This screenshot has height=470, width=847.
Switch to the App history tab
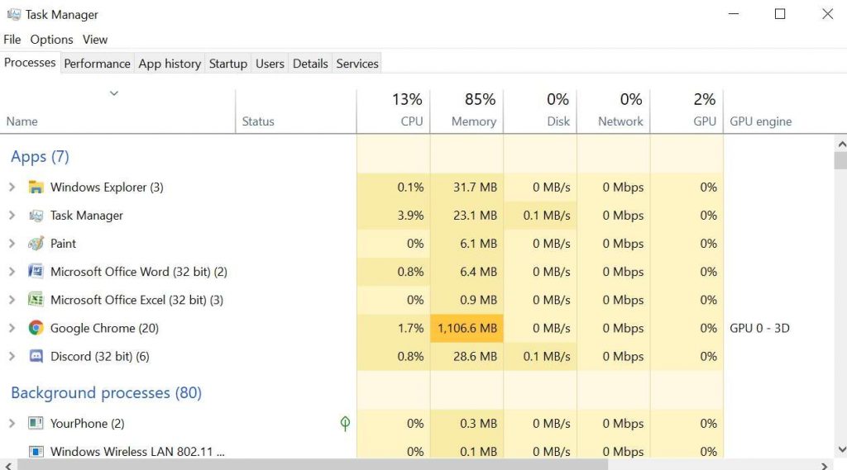(x=170, y=64)
